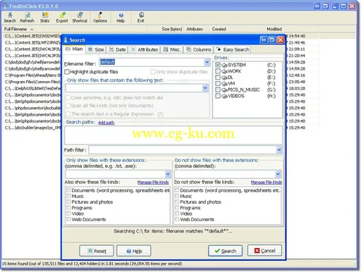The width and height of the screenshot is (361, 272).
Task: Check Web Documents under Also show file kinds
Action: pos(69,219)
